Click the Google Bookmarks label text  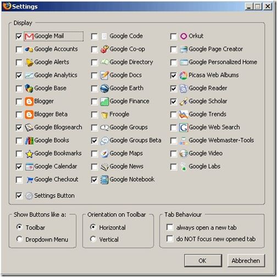tap(58, 153)
